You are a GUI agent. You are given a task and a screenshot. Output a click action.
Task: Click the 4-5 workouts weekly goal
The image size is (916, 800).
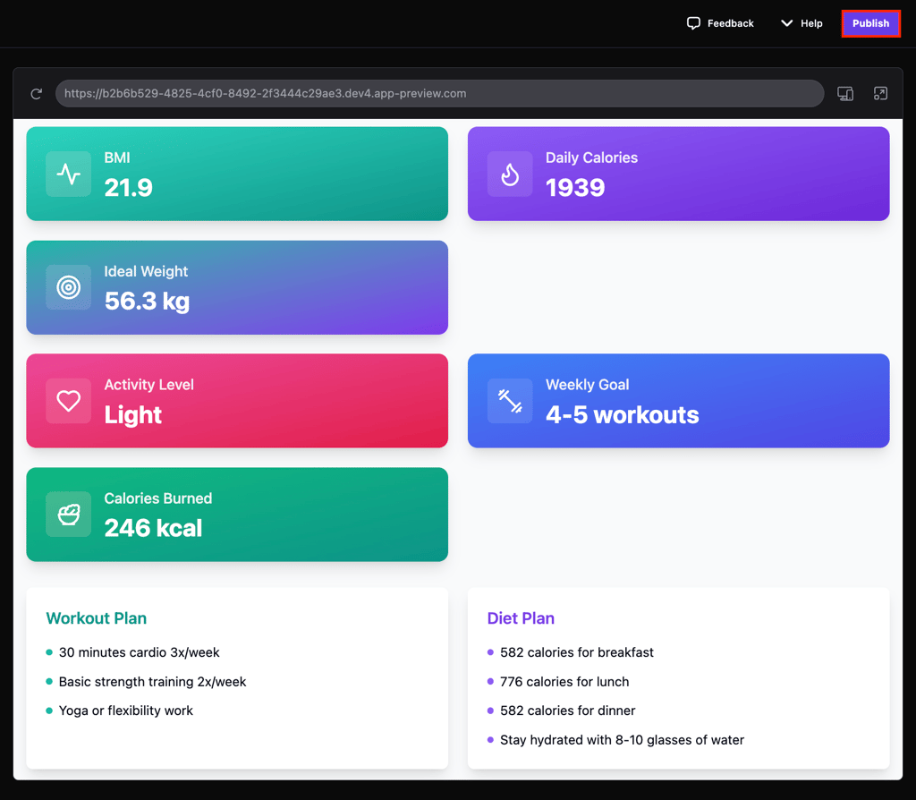pyautogui.click(x=623, y=415)
